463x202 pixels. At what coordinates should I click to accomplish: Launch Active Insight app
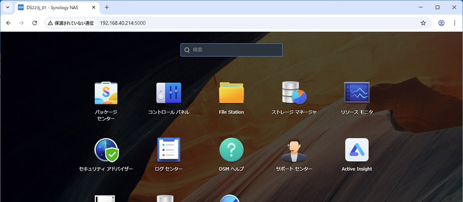coord(357,150)
